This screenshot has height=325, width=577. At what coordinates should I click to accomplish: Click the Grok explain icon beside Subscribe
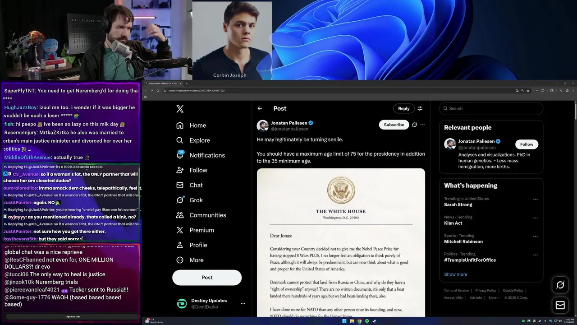click(414, 125)
